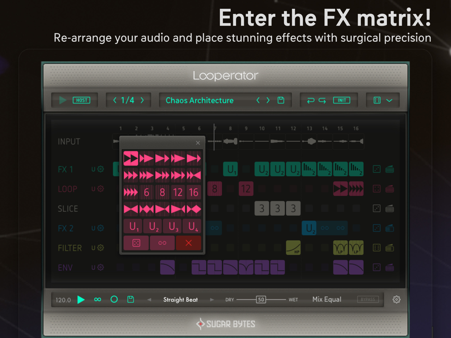Click the chain link icon in the popup
This screenshot has height=338, width=451.
[162, 242]
